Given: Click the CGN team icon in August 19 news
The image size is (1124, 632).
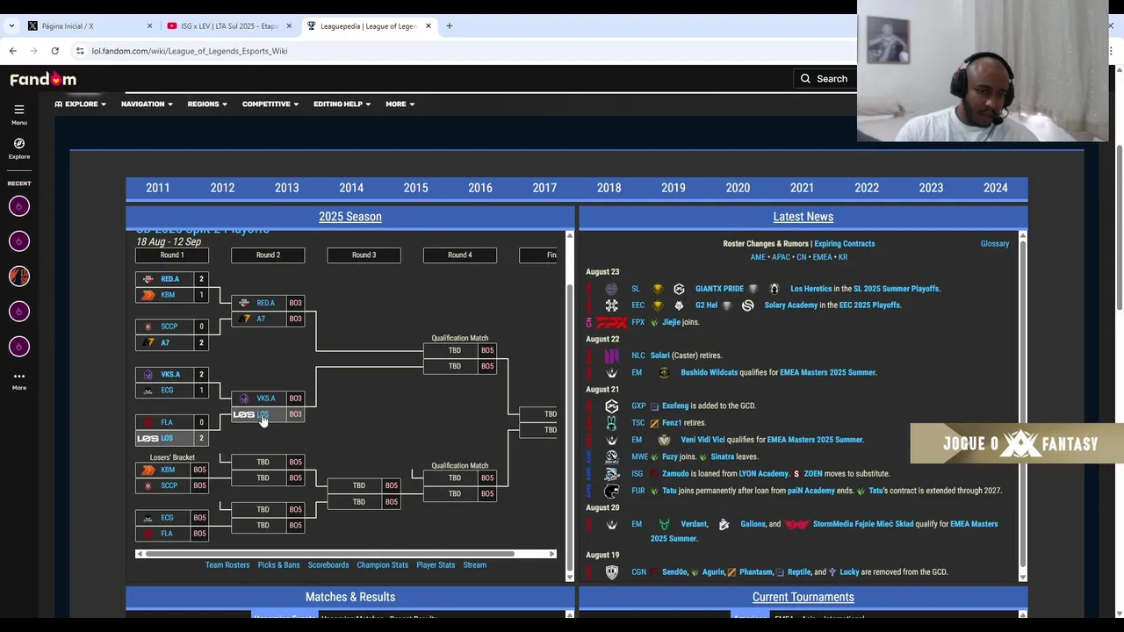Looking at the screenshot, I should [612, 572].
